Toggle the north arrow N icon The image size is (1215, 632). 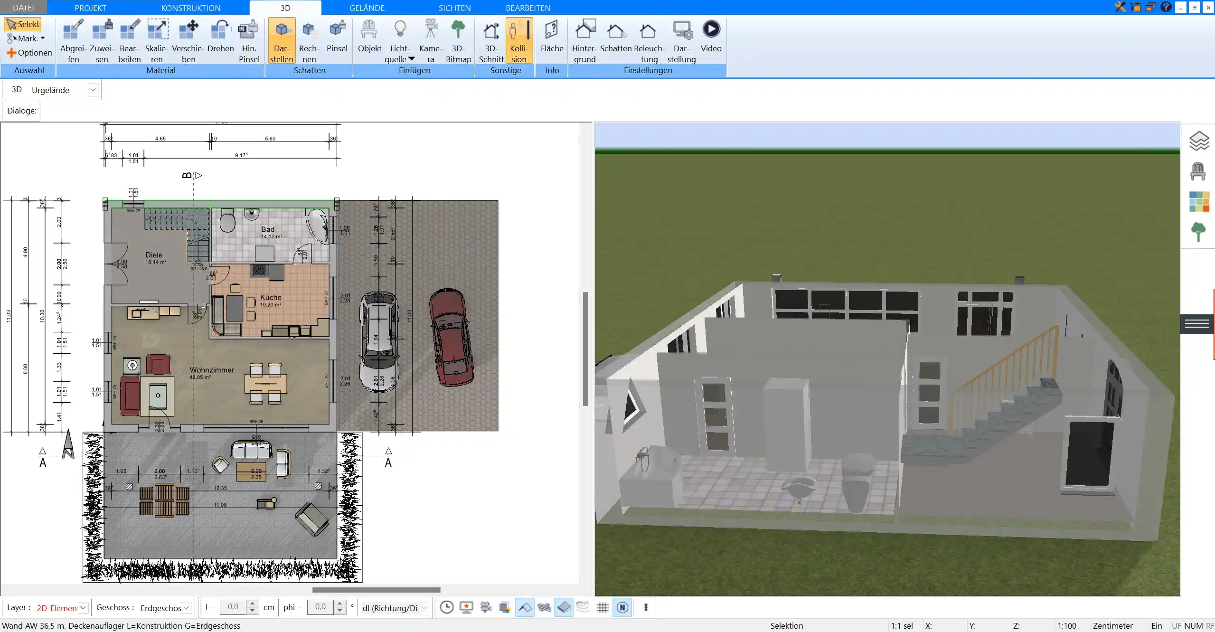622,607
